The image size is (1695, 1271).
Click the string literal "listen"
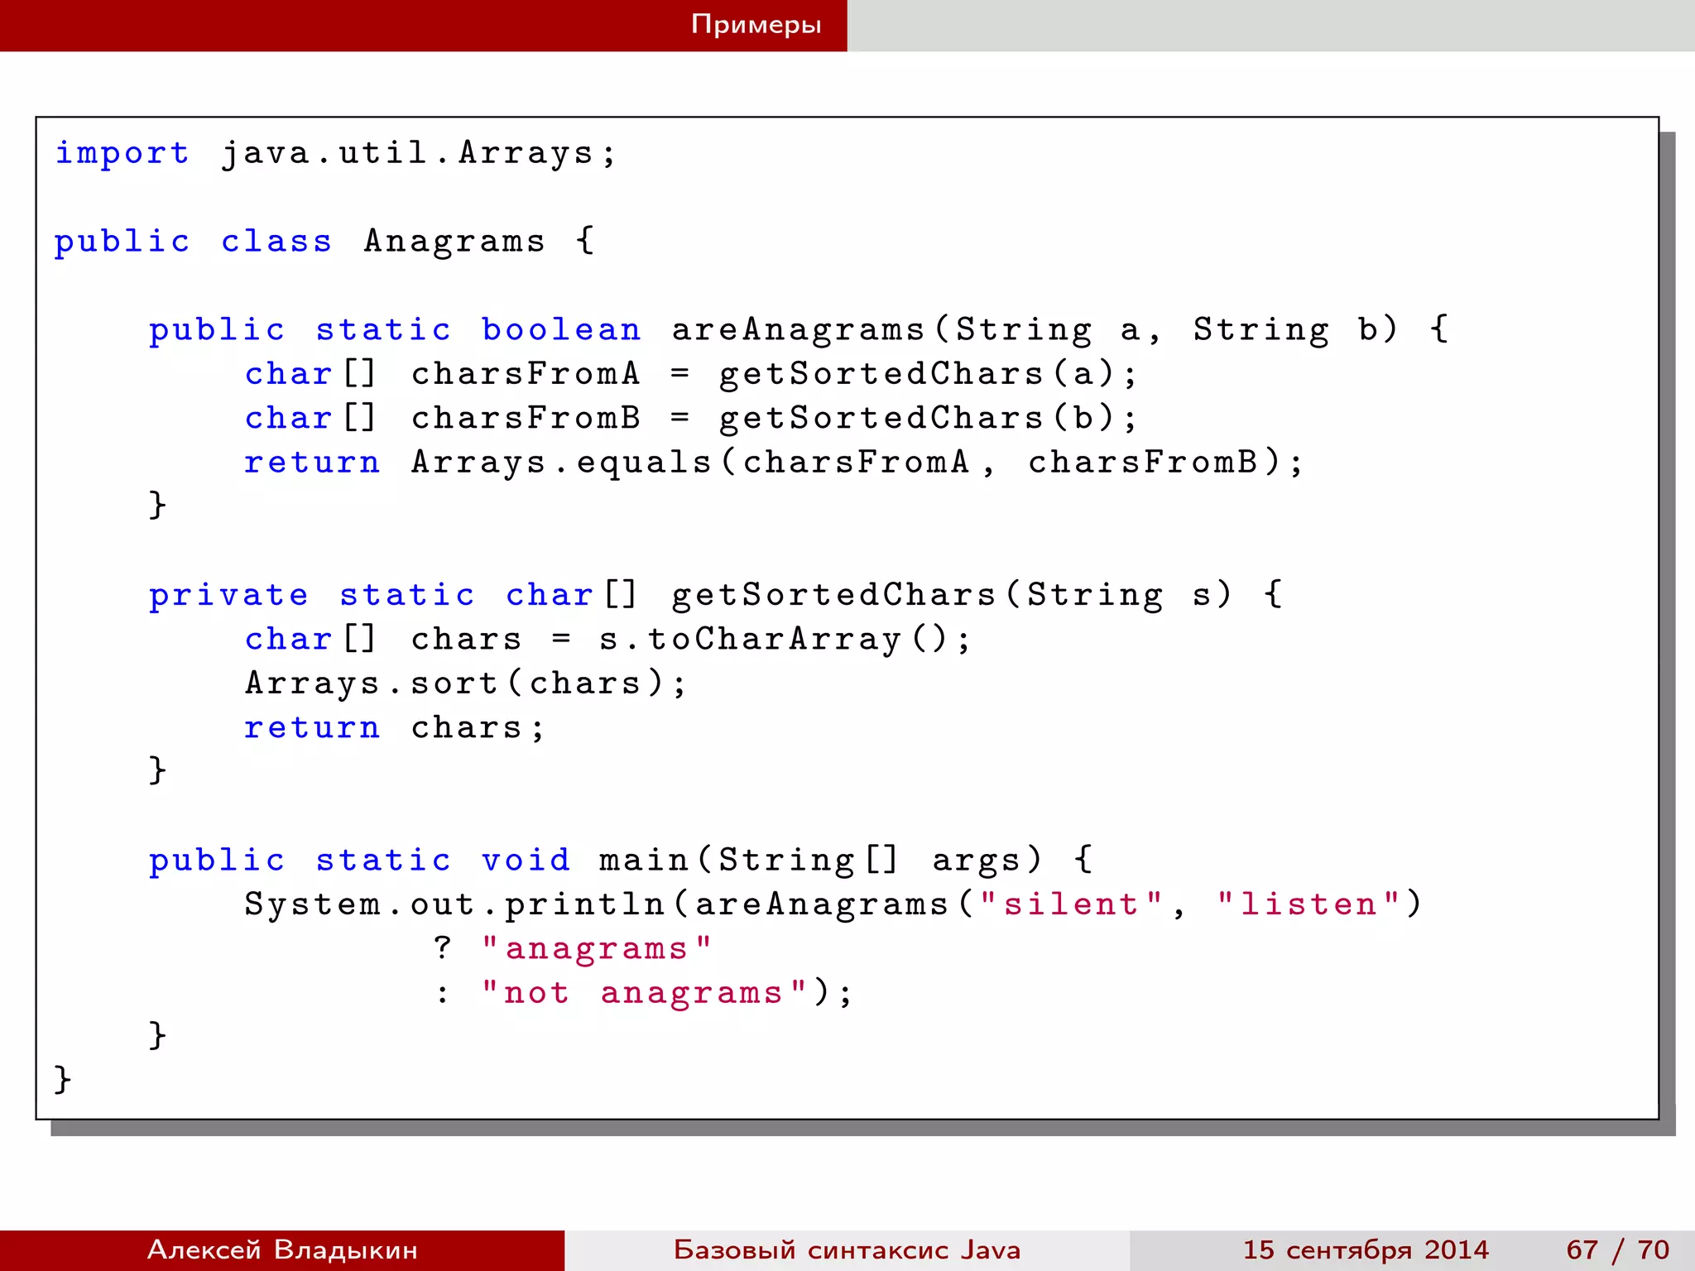(1308, 904)
